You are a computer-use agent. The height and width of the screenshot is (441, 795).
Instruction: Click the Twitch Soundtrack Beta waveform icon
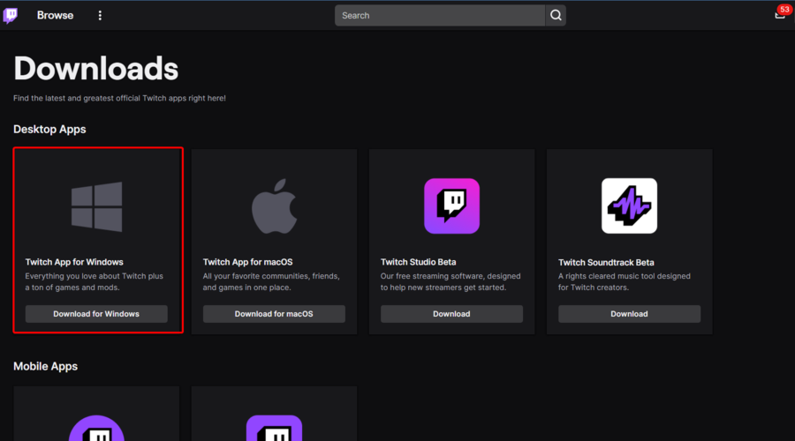629,206
